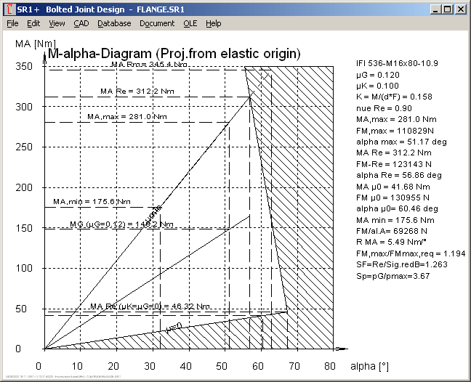Image resolution: width=471 pixels, height=382 pixels.
Task: Open the CAD menu
Action: (81, 23)
